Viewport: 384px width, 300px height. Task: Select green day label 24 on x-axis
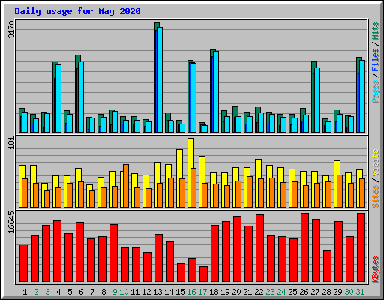[x=281, y=292]
